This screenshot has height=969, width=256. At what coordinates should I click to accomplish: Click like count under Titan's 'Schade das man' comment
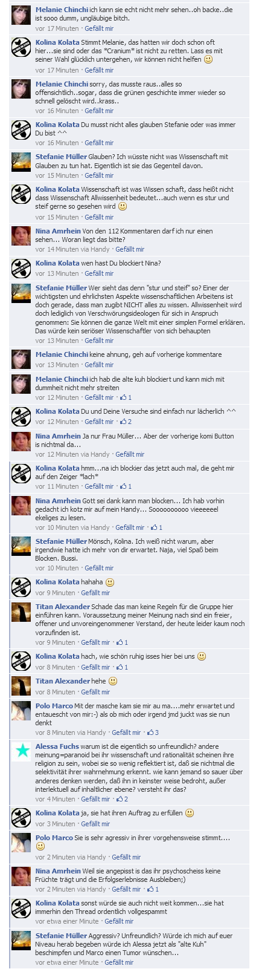point(122,642)
